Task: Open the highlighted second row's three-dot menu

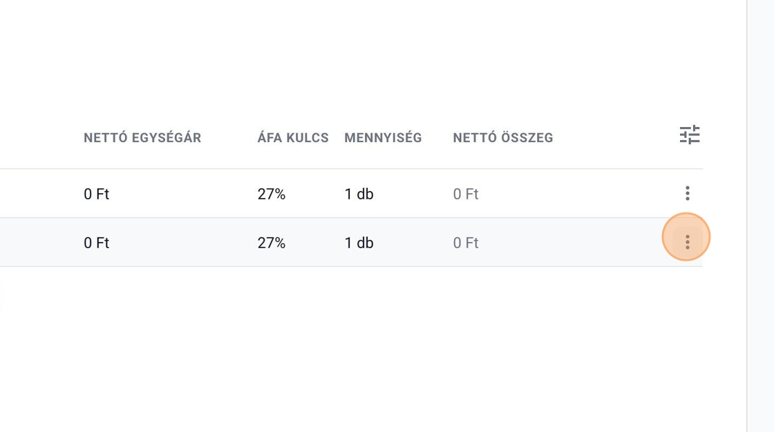Action: pos(687,242)
